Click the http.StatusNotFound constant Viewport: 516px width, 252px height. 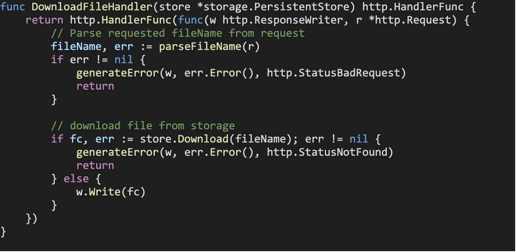pos(327,152)
